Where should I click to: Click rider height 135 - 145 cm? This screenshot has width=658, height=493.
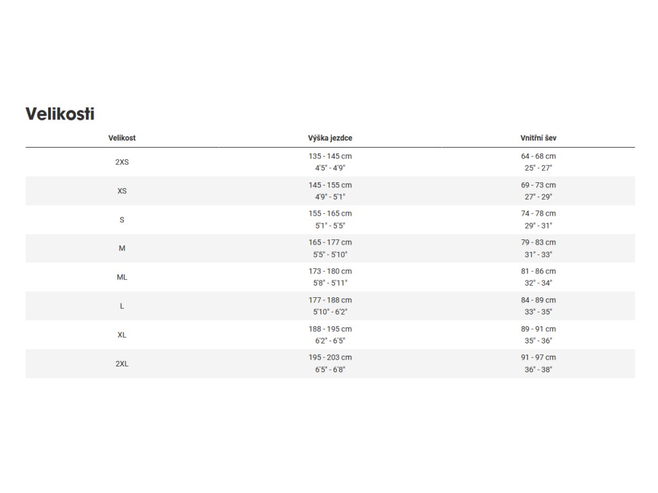point(330,157)
